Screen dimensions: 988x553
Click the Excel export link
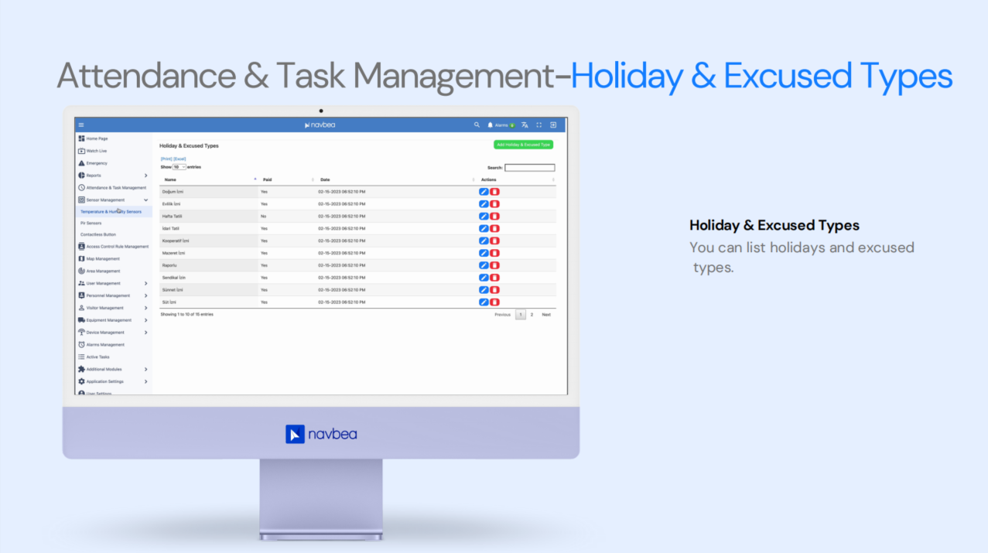(179, 159)
